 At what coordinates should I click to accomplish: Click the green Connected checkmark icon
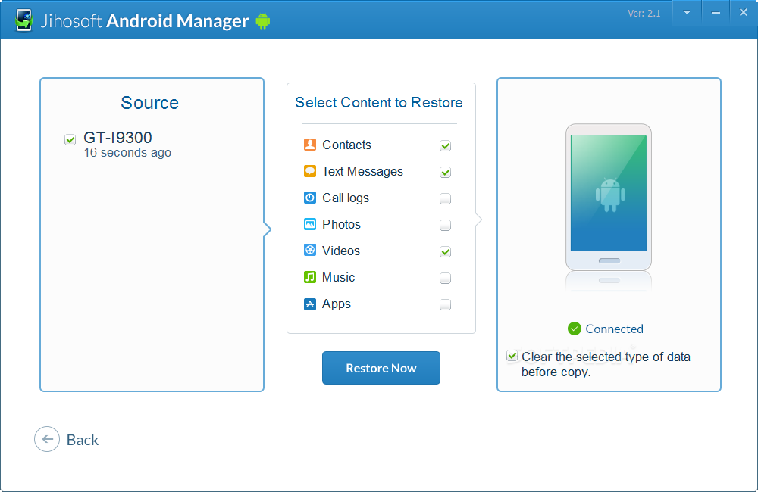coord(575,329)
